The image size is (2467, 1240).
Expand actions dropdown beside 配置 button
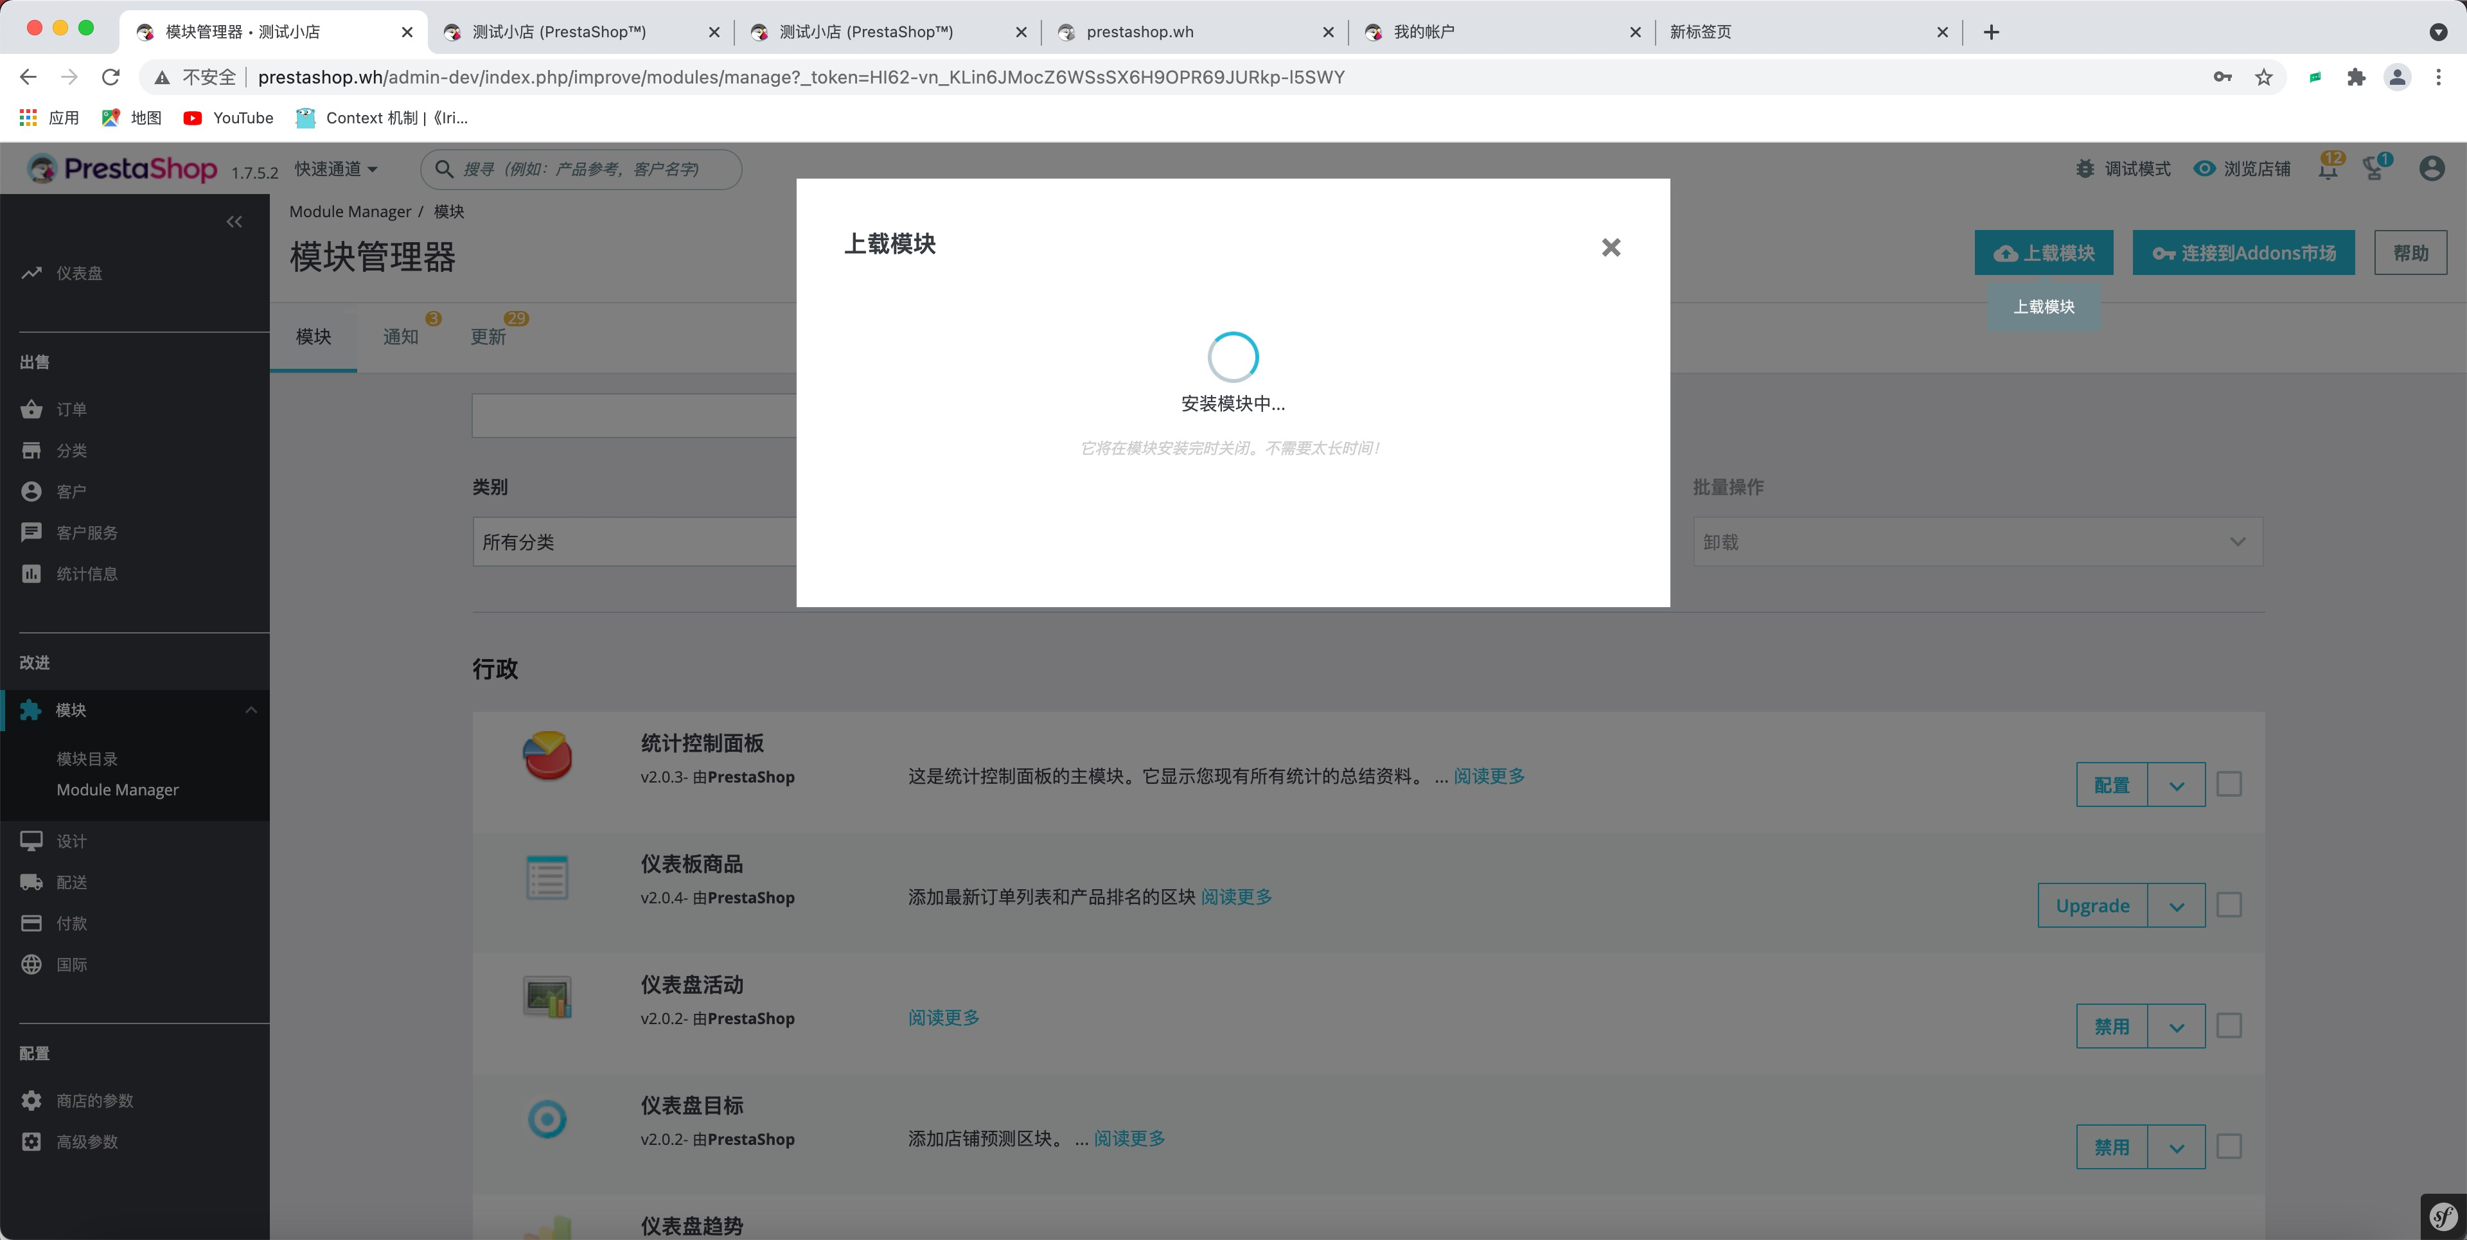[x=2176, y=785]
